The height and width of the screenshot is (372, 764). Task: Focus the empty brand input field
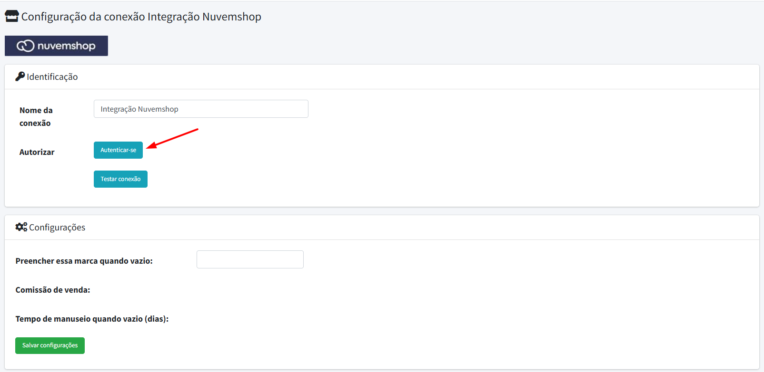pos(250,259)
